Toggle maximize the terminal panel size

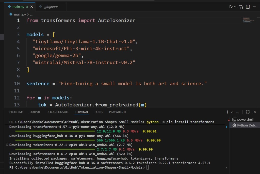click(248, 112)
